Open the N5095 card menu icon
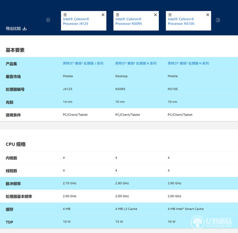Image resolution: width=238 pixels, height=233 pixels. [x=118, y=15]
